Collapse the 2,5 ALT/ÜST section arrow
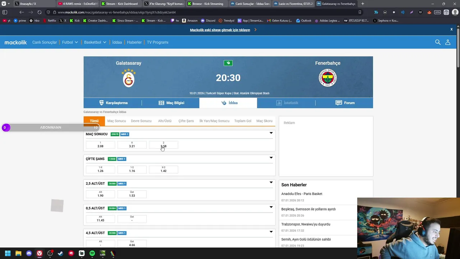This screenshot has height=259, width=460. click(x=271, y=183)
